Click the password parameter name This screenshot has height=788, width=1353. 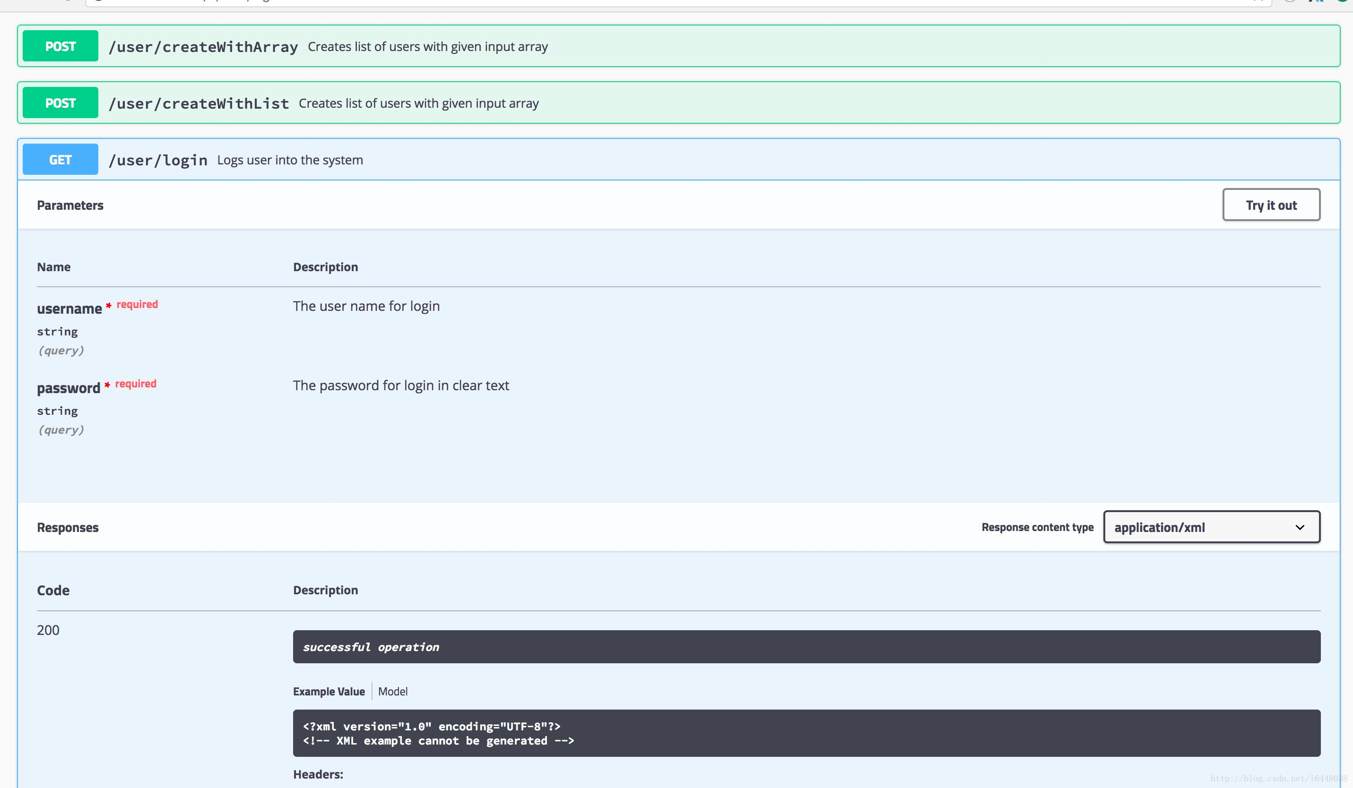[68, 388]
